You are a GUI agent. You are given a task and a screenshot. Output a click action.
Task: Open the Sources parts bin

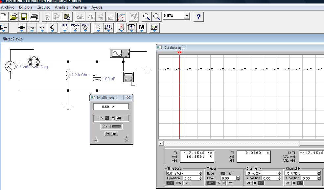point(22,28)
